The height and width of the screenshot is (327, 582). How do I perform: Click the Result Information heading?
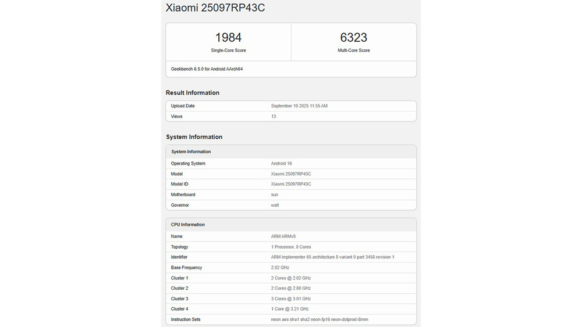[x=192, y=93]
